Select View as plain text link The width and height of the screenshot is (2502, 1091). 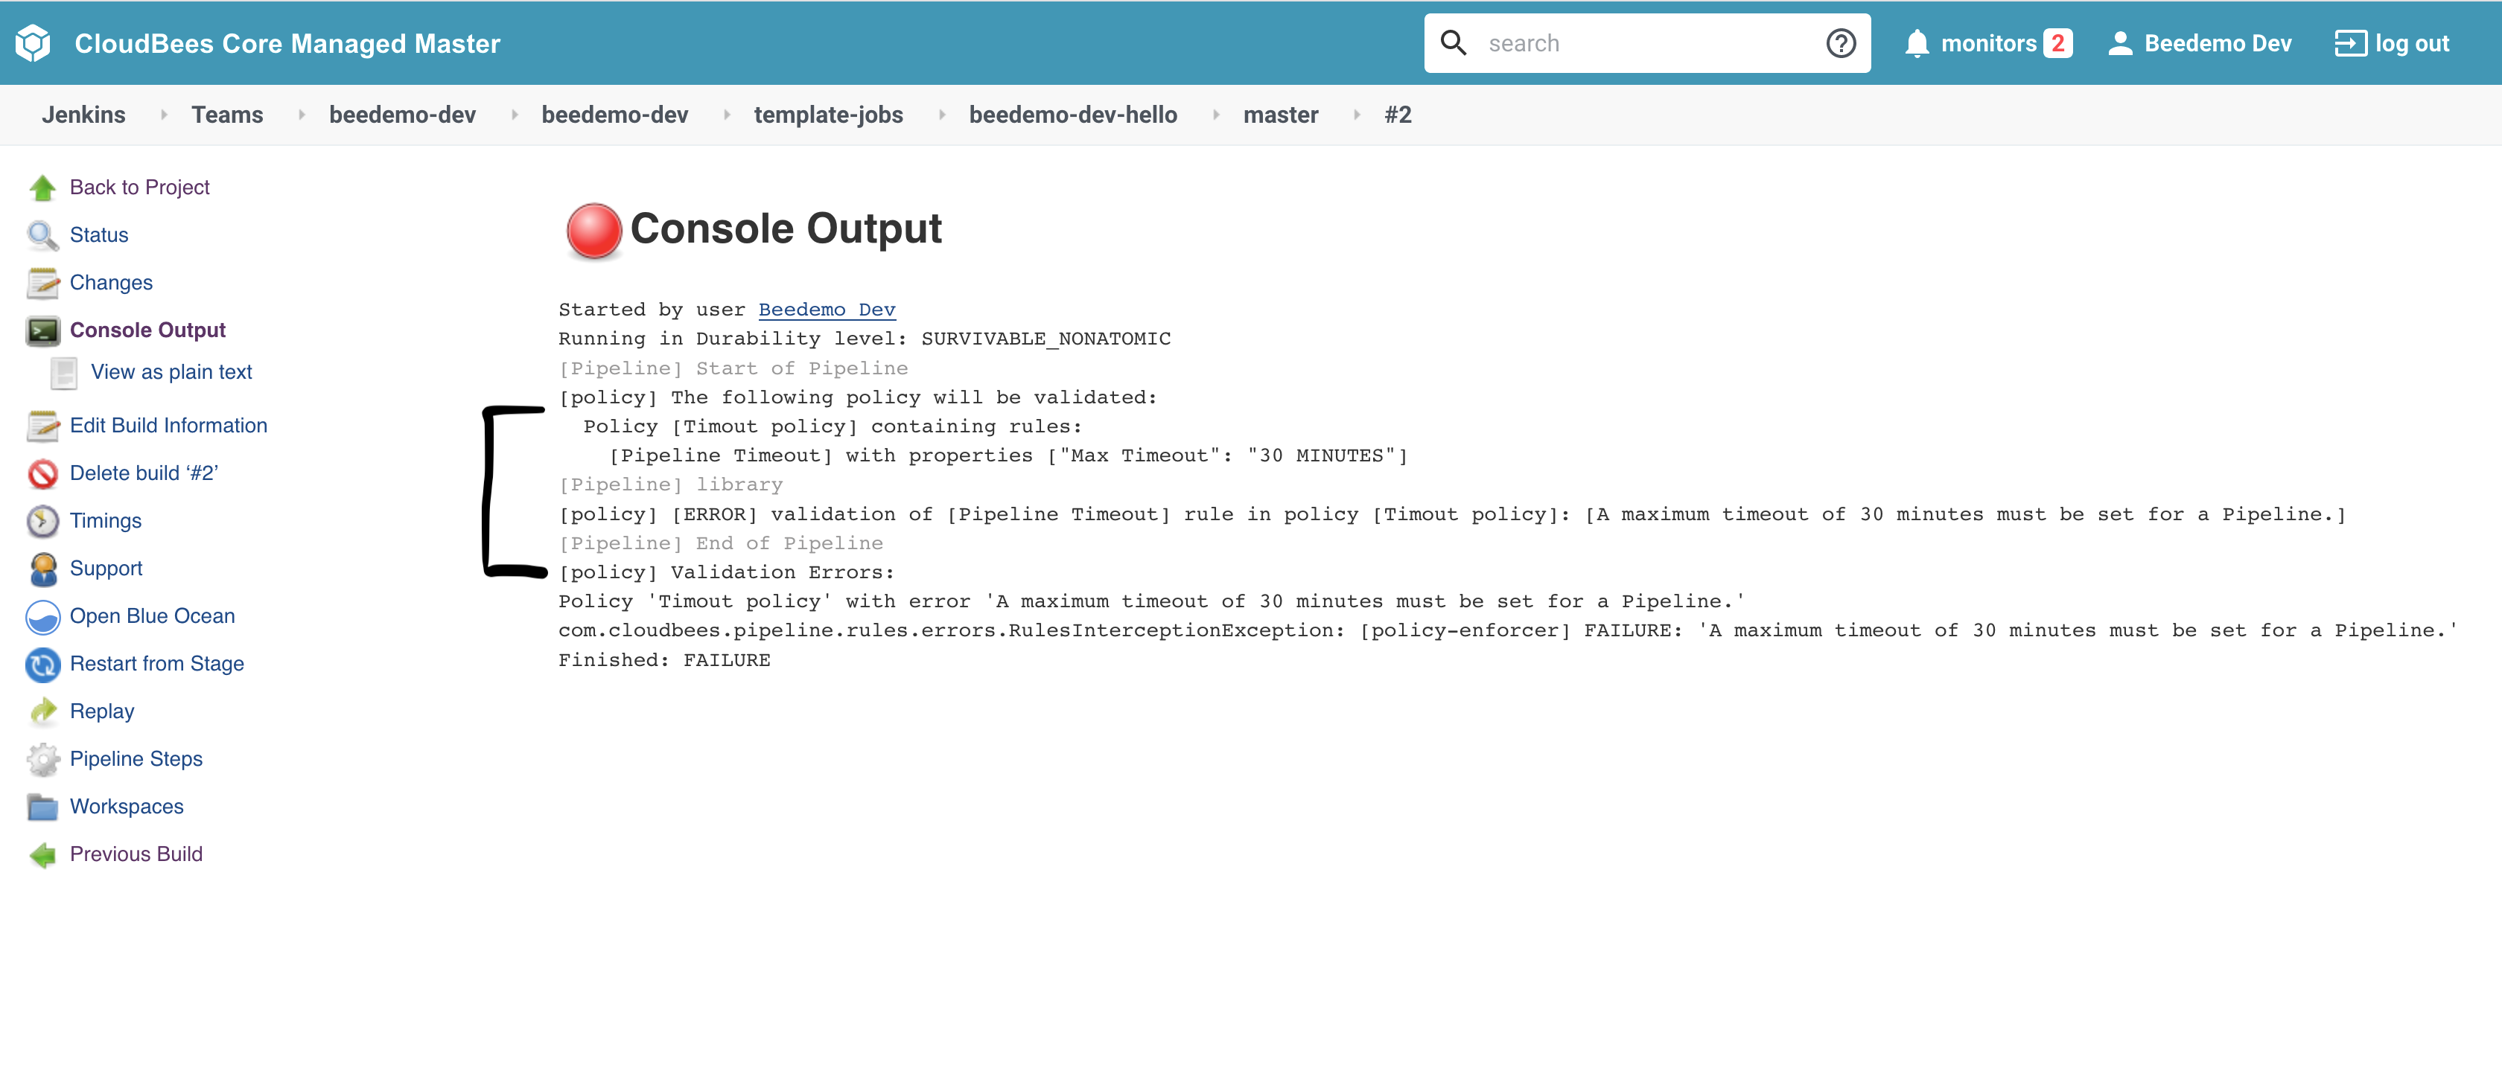point(172,372)
